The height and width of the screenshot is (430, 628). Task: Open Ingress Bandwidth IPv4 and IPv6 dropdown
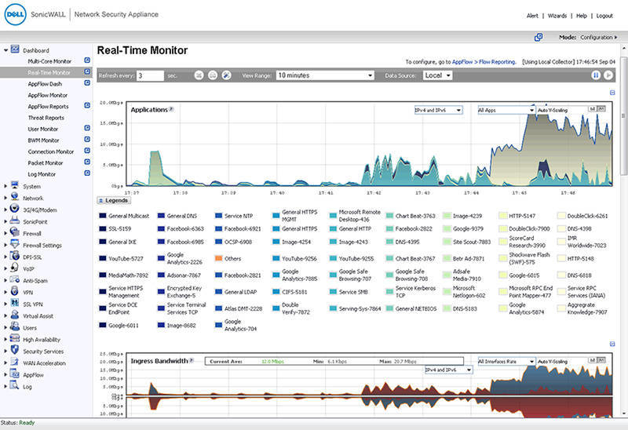[448, 370]
